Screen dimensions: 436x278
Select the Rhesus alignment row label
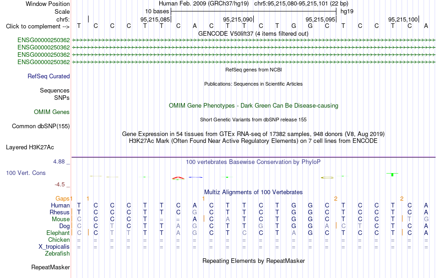click(x=60, y=212)
